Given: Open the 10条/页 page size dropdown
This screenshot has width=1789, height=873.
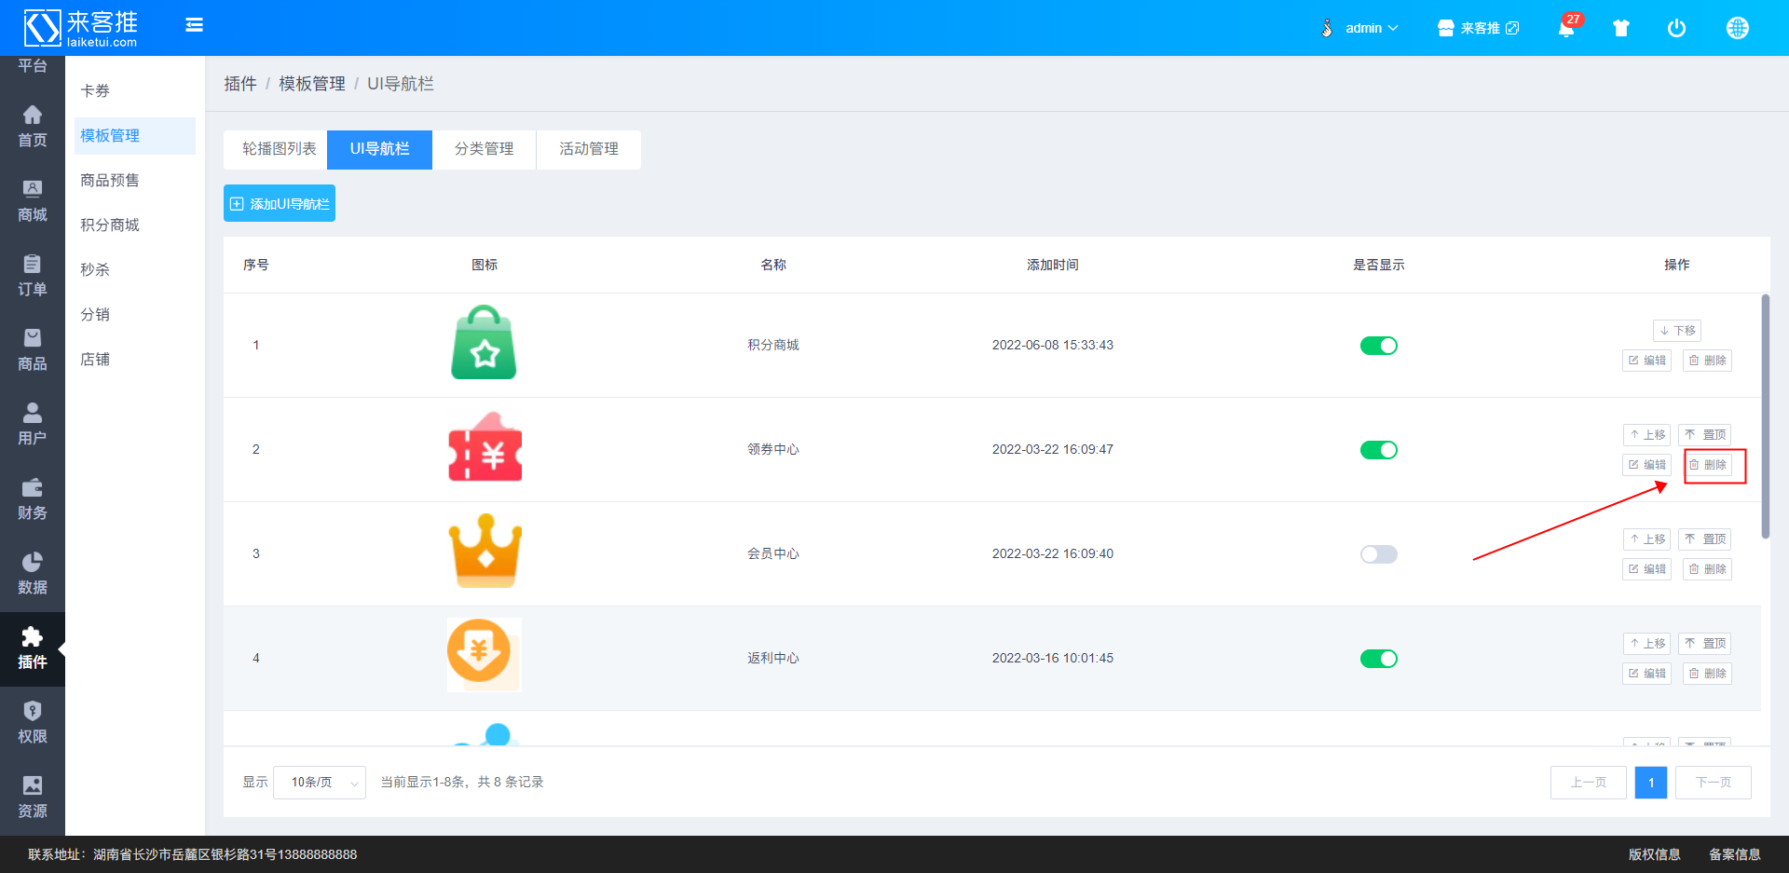Looking at the screenshot, I should tap(320, 783).
